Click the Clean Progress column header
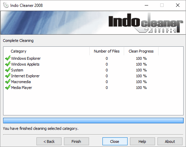The height and width of the screenshot is (147, 186). click(x=141, y=51)
